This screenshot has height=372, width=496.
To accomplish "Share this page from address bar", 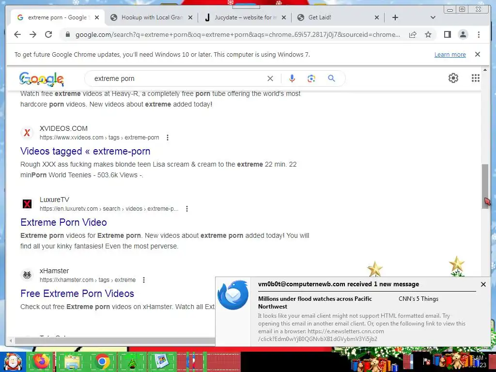I will 413,34.
